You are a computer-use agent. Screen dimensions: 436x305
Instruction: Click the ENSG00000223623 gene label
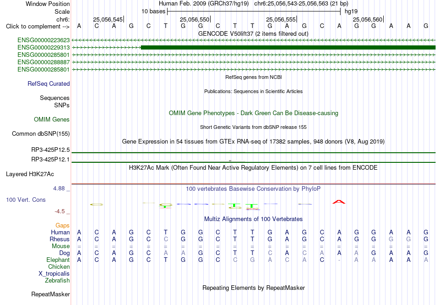point(44,40)
